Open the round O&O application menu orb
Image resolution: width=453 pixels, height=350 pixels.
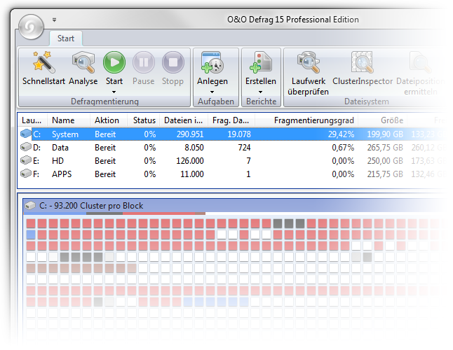pos(31,27)
